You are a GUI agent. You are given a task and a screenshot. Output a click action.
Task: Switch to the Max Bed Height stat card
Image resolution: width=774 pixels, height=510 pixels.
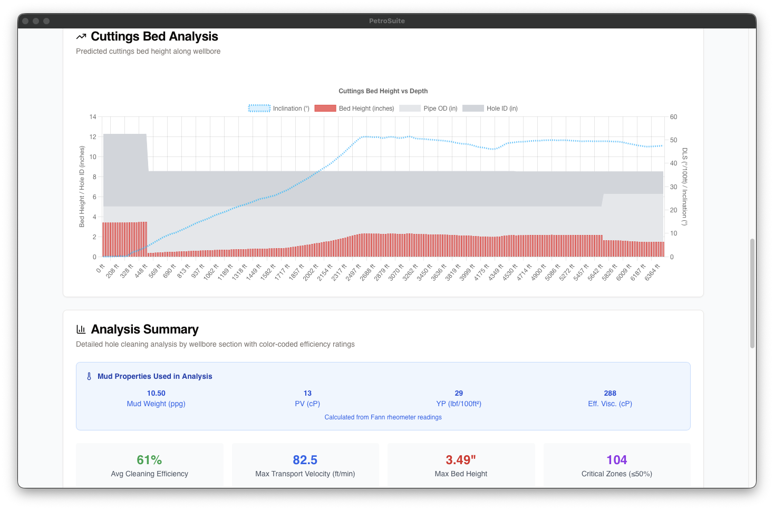pyautogui.click(x=460, y=465)
